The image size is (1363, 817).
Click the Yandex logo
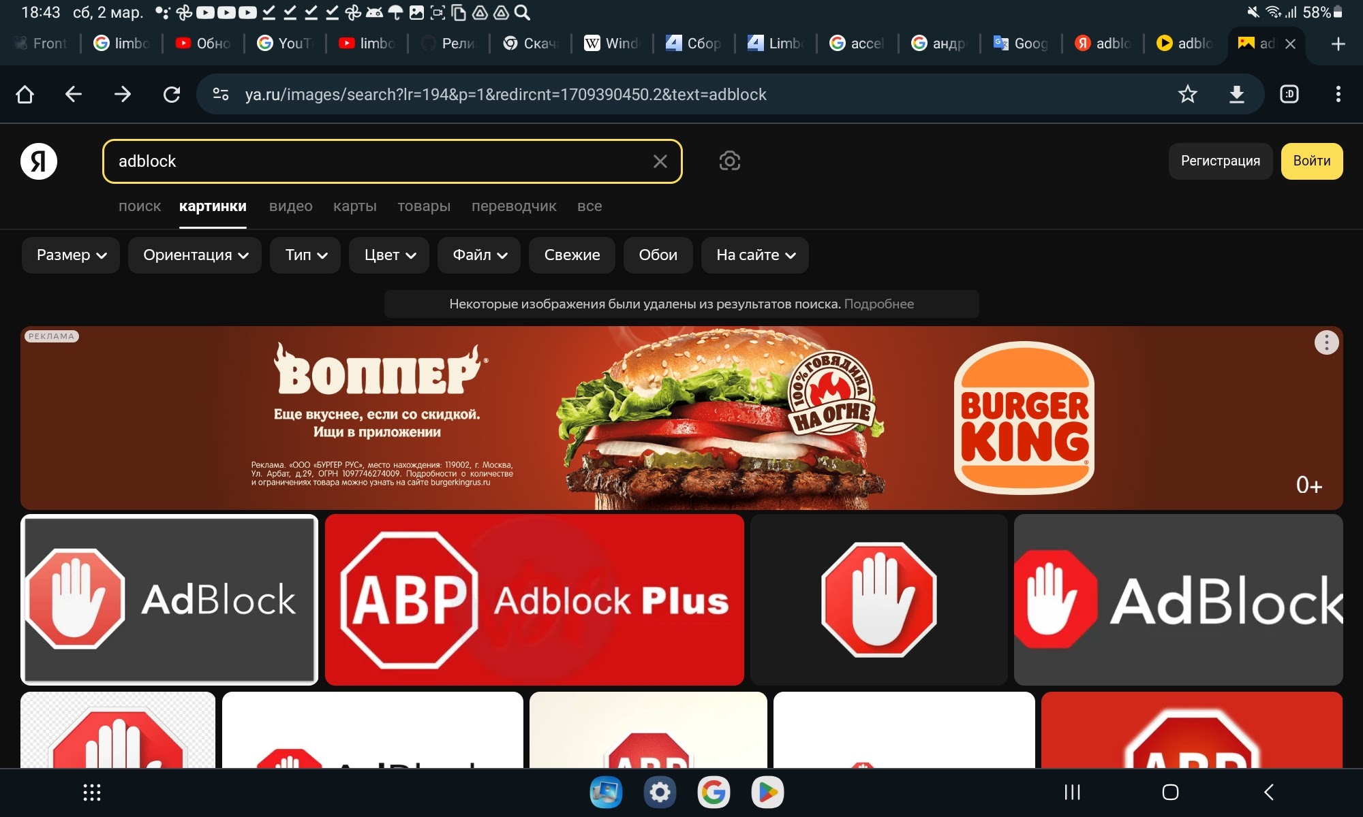tap(39, 161)
